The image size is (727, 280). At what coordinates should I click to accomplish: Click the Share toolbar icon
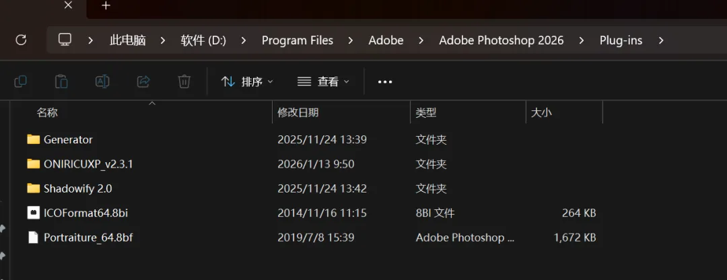(143, 82)
